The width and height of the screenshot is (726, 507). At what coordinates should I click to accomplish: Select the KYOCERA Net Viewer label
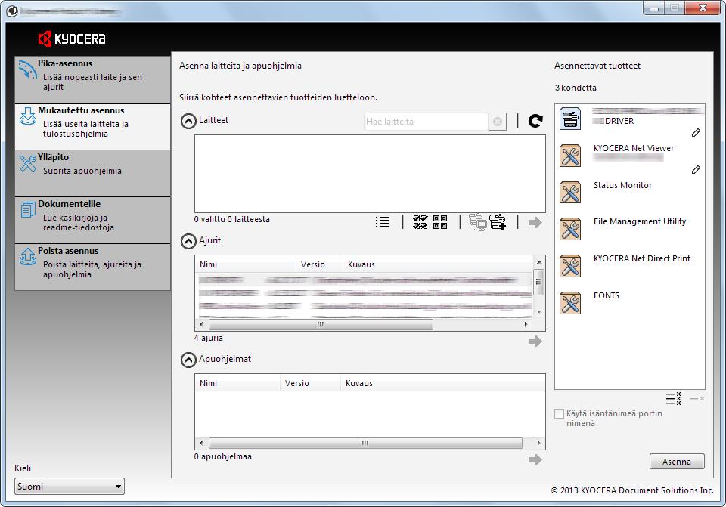634,148
